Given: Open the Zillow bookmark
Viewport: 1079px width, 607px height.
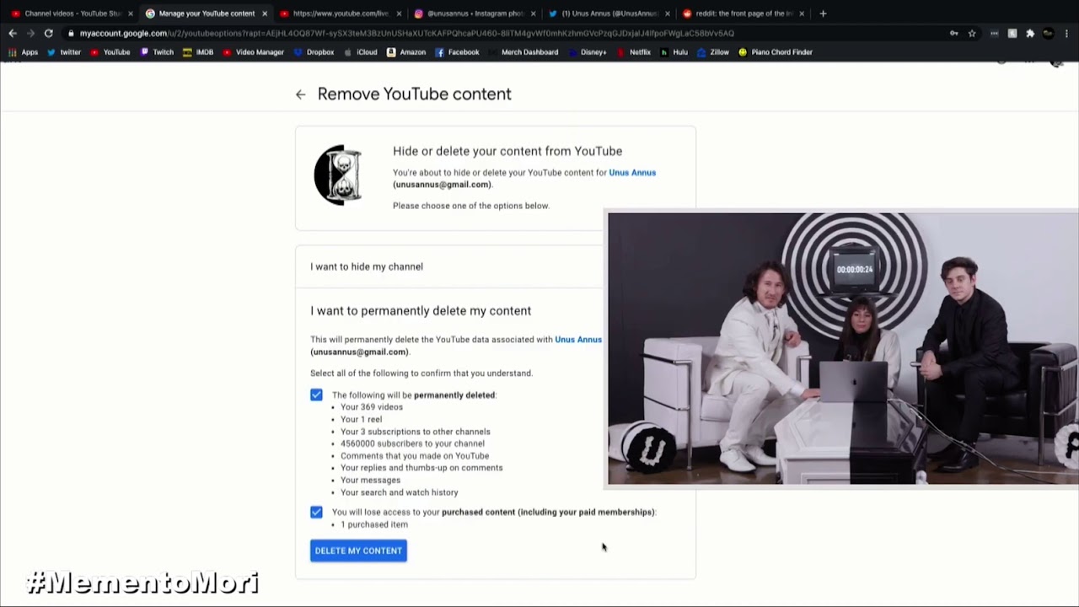Looking at the screenshot, I should [x=712, y=52].
